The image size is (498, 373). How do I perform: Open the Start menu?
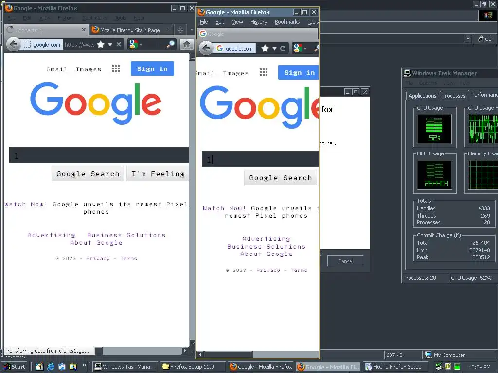15,367
